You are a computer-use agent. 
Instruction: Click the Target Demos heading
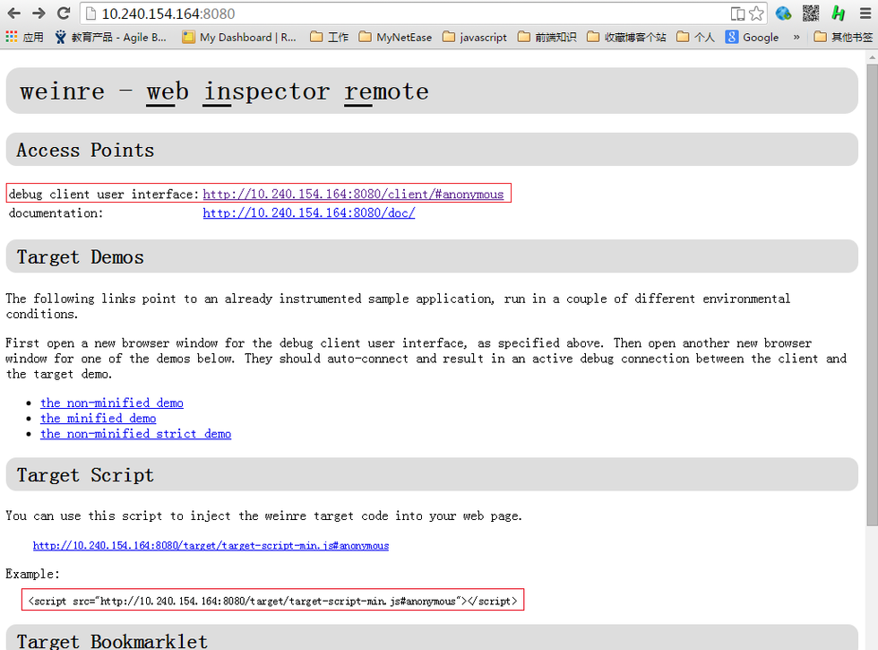[80, 257]
